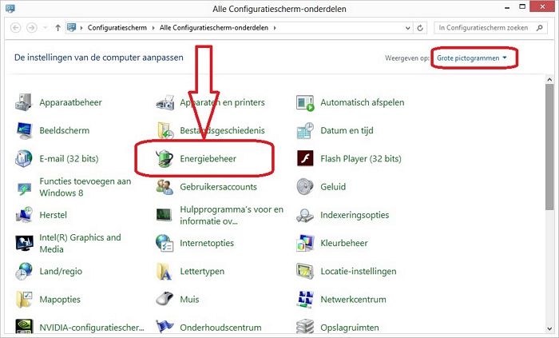Click the Forward navigation button
The image size is (559, 338).
click(x=32, y=28)
